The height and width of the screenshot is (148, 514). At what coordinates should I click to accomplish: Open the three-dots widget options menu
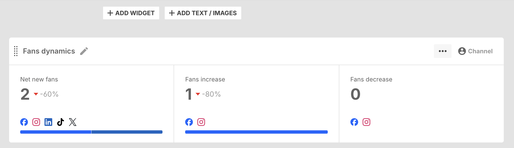coord(443,51)
